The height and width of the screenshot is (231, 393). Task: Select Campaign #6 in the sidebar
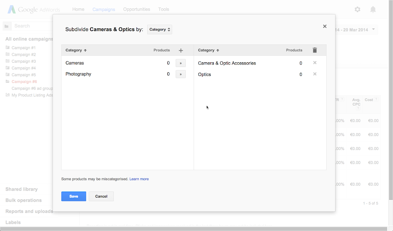click(24, 82)
